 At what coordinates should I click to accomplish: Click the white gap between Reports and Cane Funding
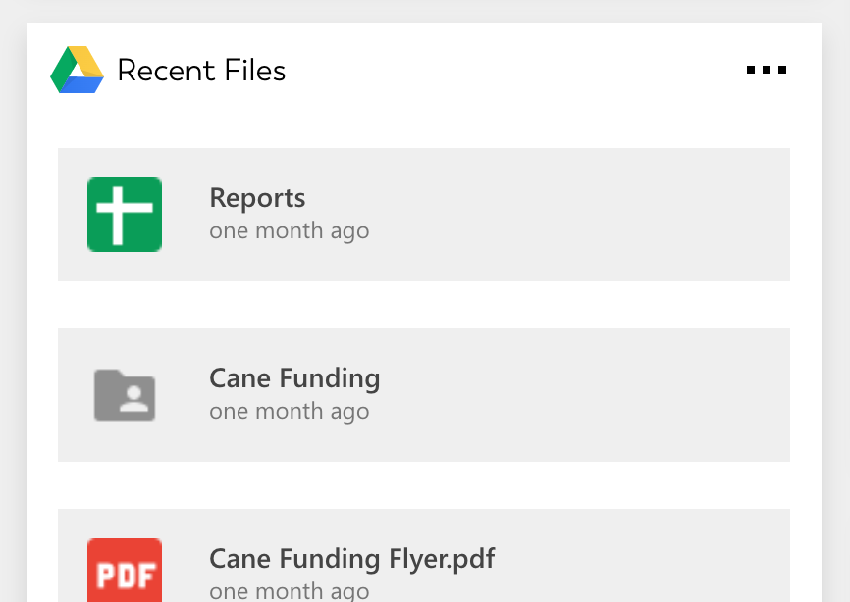tap(424, 305)
